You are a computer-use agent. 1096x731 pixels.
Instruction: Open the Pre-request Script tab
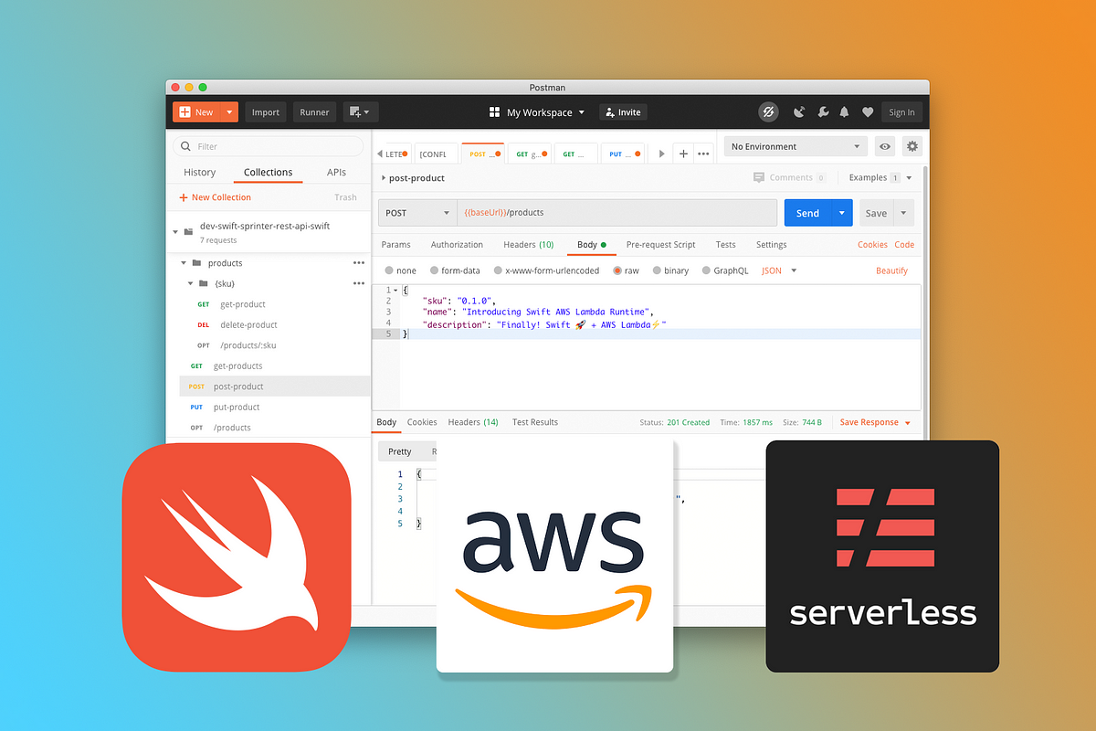tap(660, 245)
